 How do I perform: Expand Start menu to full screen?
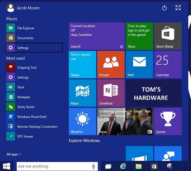pos(178,8)
